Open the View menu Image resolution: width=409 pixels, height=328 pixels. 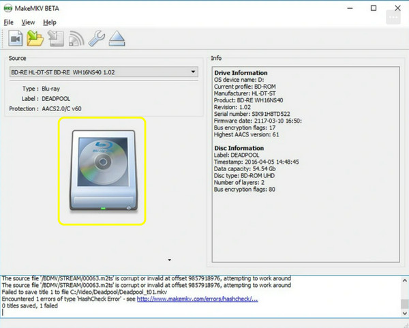pos(28,23)
